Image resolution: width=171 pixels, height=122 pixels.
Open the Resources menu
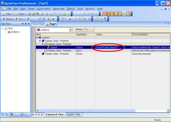tap(59, 9)
